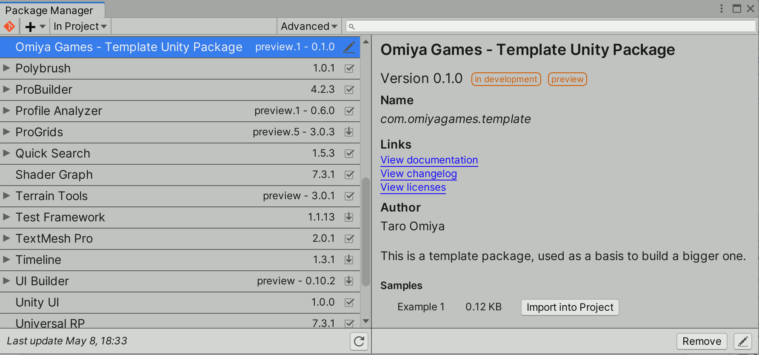Click the Last update May 8, 18:33 status
This screenshot has height=355, width=759.
click(67, 341)
